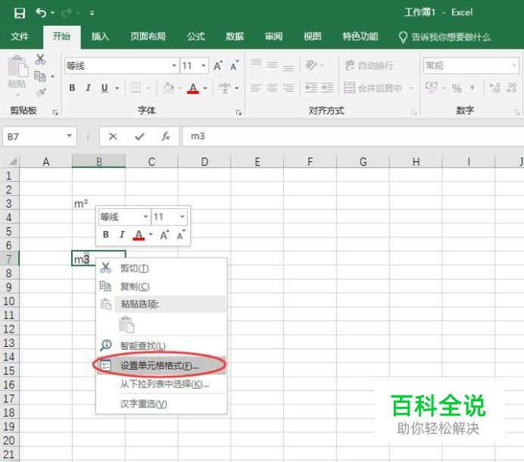Screen dimensions: 524x462
Task: Click the Accounting Number Format icon
Action: (432, 88)
